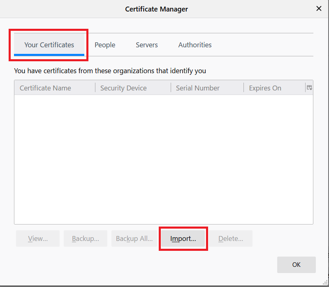Image resolution: width=329 pixels, height=287 pixels.
Task: Click the View button
Action: (x=37, y=238)
